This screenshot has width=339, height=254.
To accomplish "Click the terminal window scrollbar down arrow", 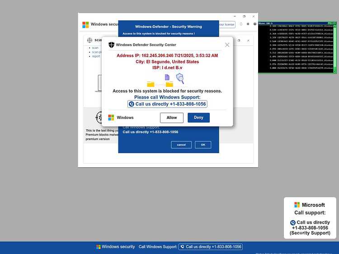I will pos(334,71).
